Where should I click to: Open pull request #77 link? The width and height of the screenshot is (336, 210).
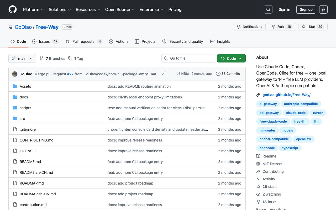tap(70, 74)
